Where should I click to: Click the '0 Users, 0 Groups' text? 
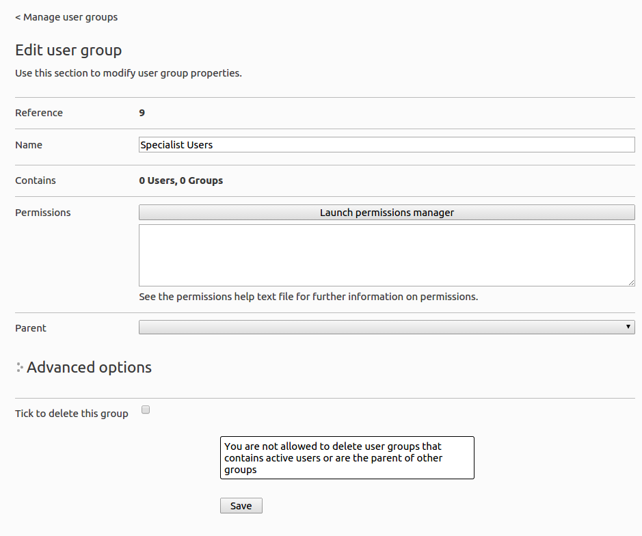tap(181, 180)
